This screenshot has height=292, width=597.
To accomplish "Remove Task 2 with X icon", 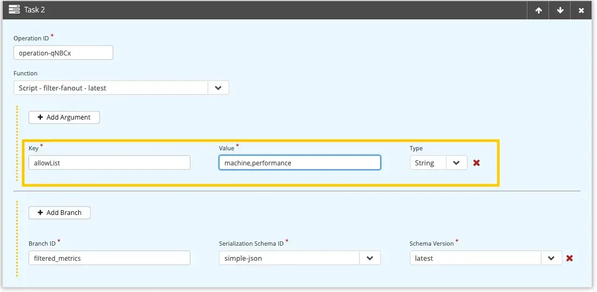I will pyautogui.click(x=581, y=10).
